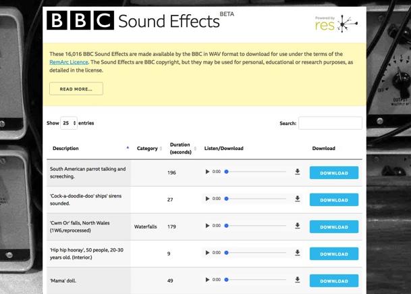Click the duration value 179
411x294 pixels.
(171, 227)
